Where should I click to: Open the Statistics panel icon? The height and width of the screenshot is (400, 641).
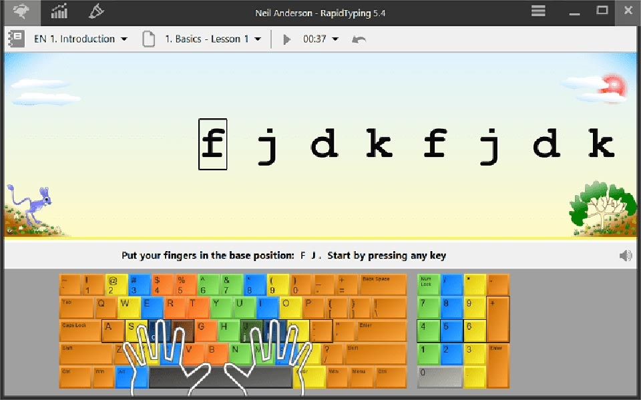(59, 11)
